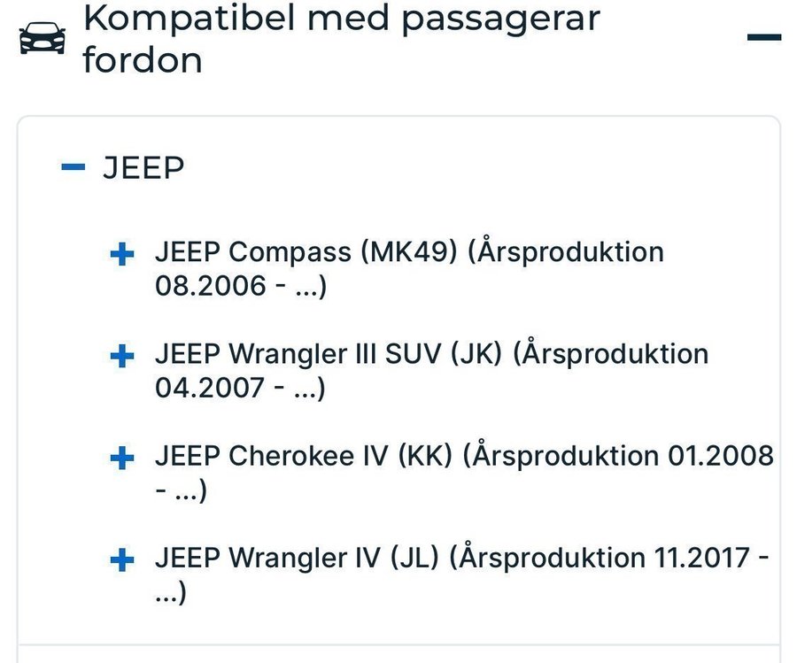Click the car icon in the header
797x663 pixels.
[43, 38]
